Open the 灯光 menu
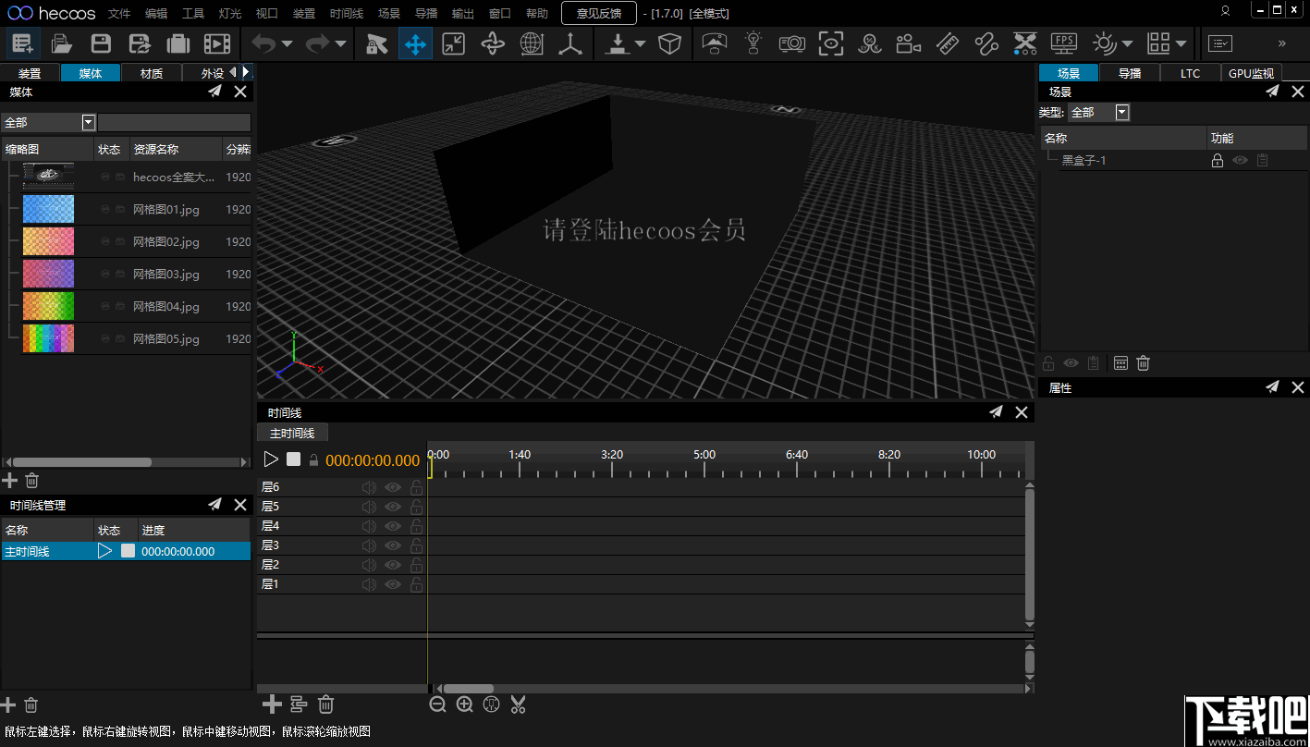The image size is (1310, 747). coord(230,14)
